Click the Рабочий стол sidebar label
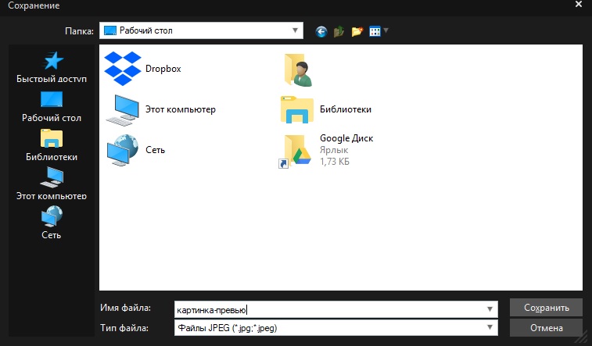 click(52, 118)
